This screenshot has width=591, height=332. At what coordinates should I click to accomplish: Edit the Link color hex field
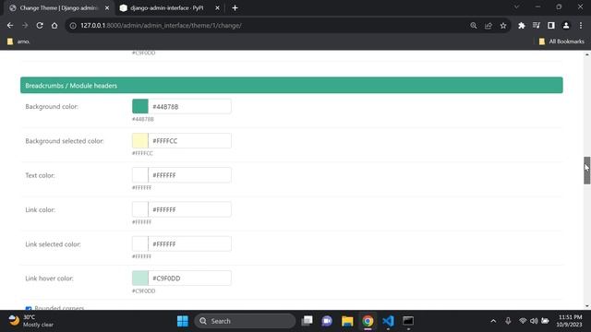tap(189, 209)
